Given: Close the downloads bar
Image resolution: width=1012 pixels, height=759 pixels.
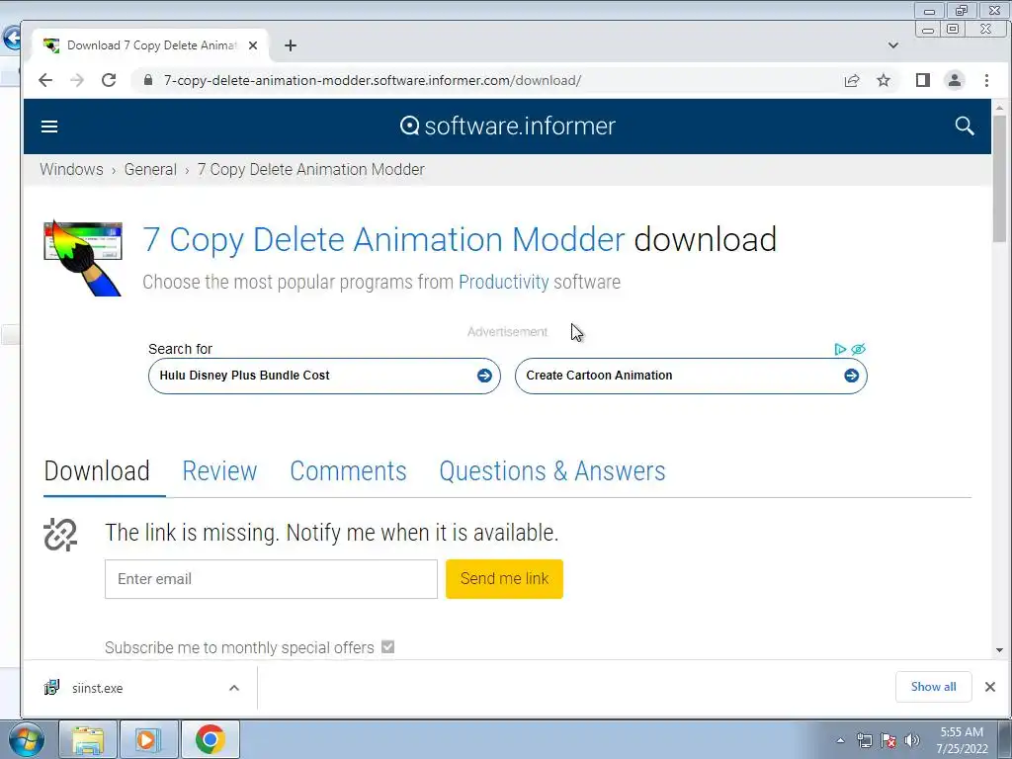Looking at the screenshot, I should tap(990, 687).
